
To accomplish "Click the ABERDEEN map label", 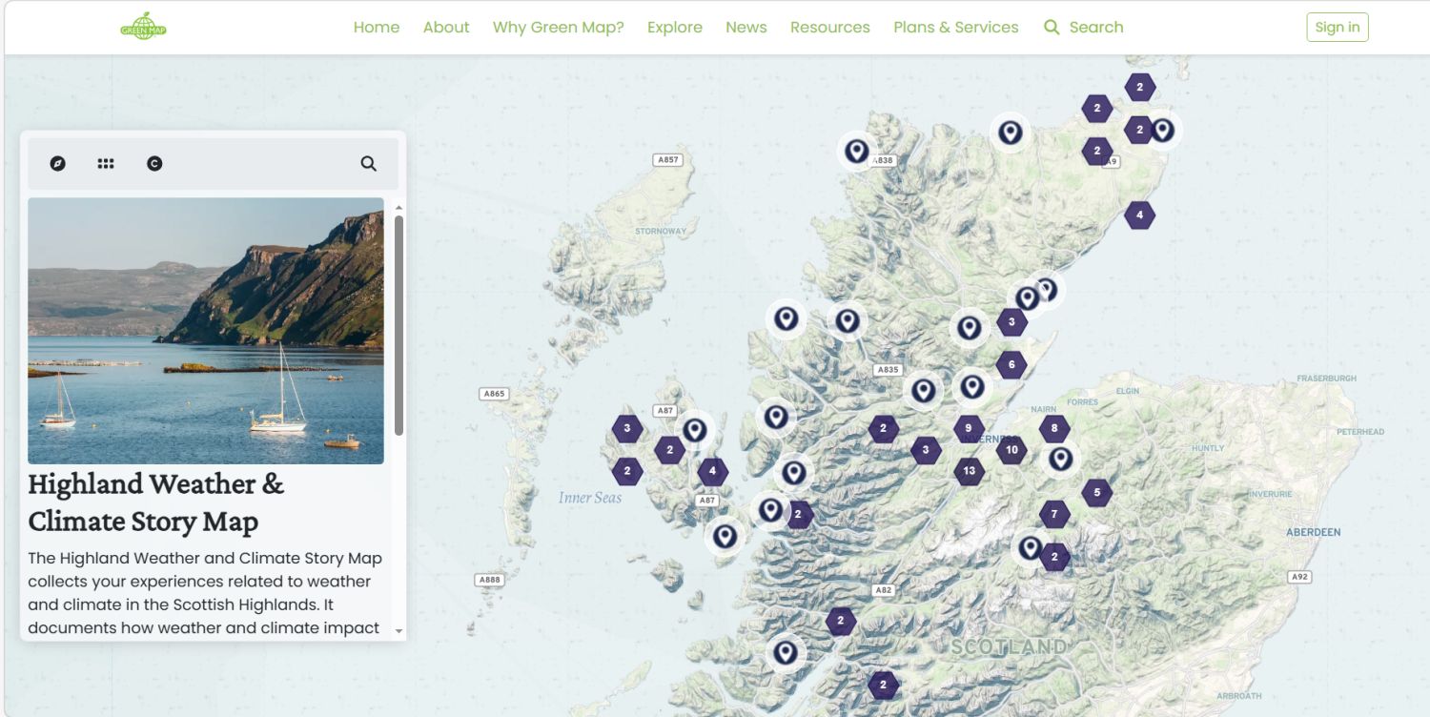I will 1314,532.
